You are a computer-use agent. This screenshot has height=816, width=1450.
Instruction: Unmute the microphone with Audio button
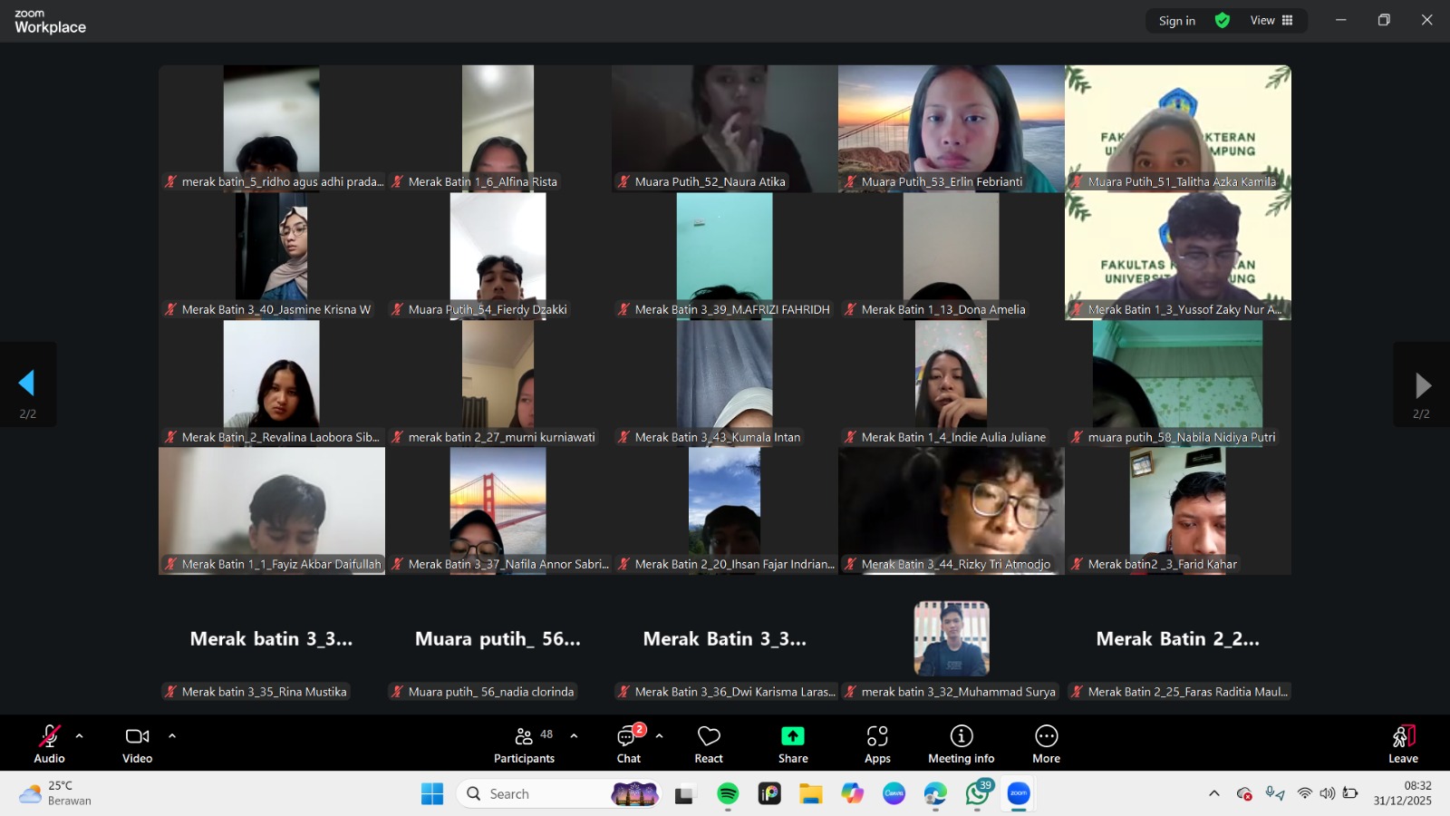point(50,743)
